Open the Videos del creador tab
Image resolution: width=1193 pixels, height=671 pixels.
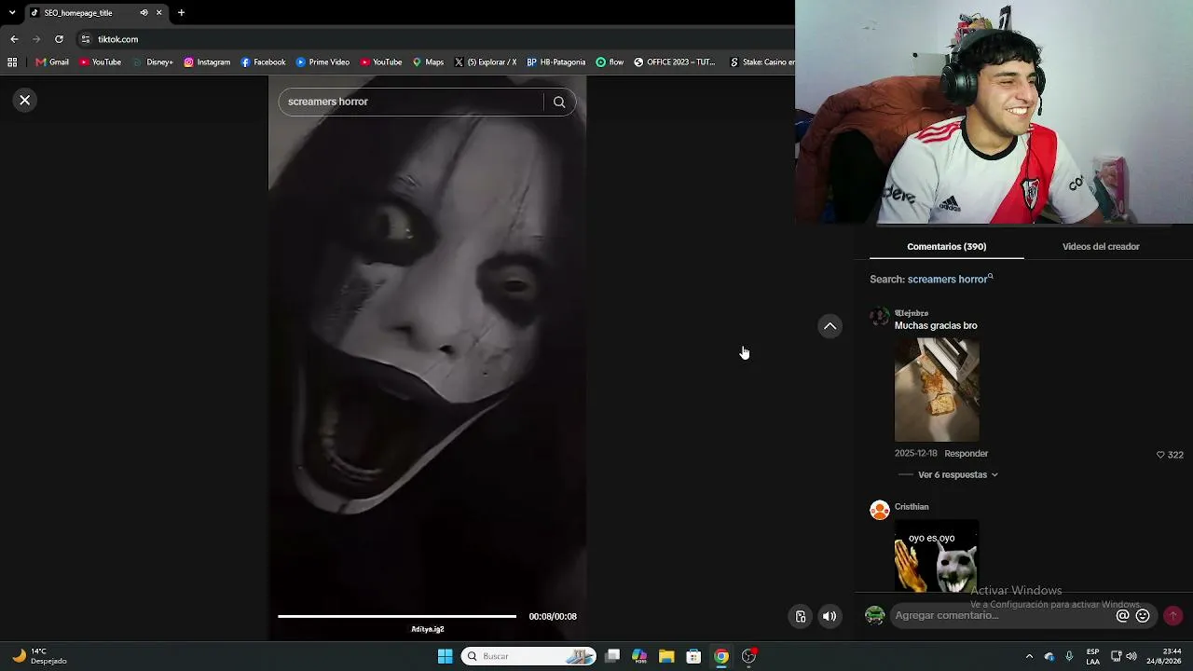click(1101, 247)
